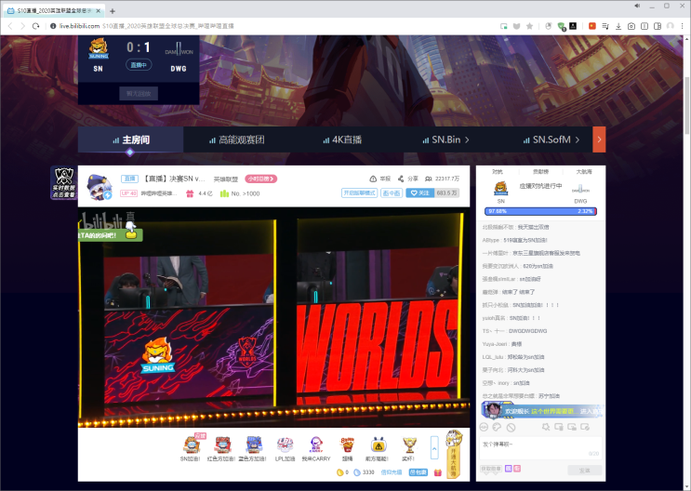Open the browser three-dot menu
The width and height of the screenshot is (691, 491).
[x=683, y=26]
